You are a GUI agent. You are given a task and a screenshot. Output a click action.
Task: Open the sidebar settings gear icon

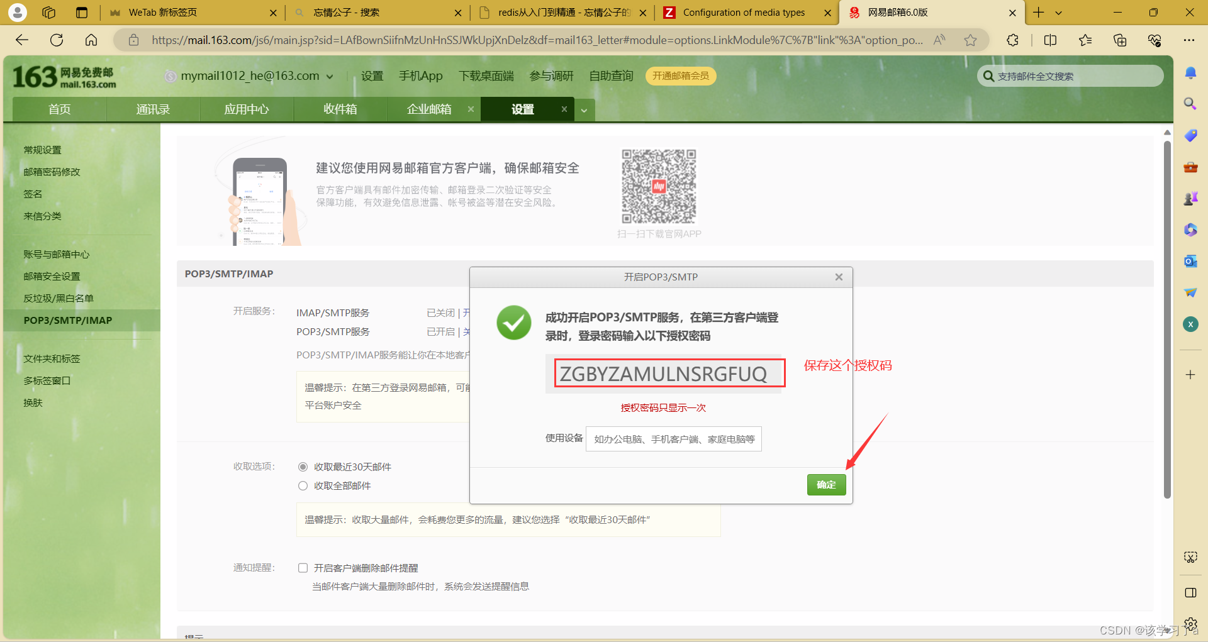[x=1190, y=624]
